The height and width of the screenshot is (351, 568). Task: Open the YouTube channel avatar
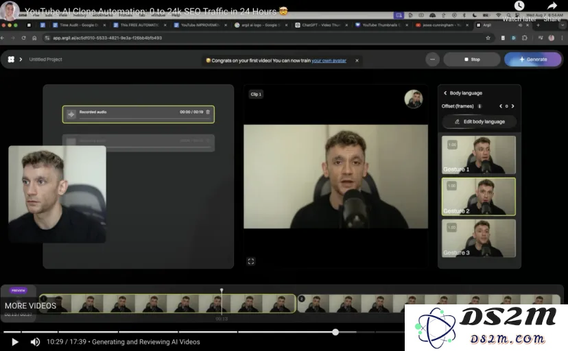coord(10,10)
